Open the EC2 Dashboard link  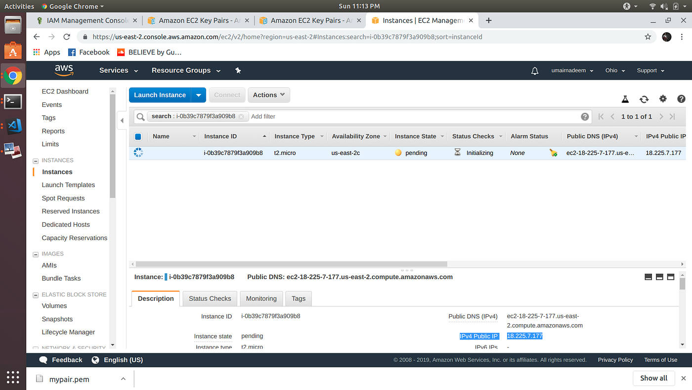click(x=65, y=91)
